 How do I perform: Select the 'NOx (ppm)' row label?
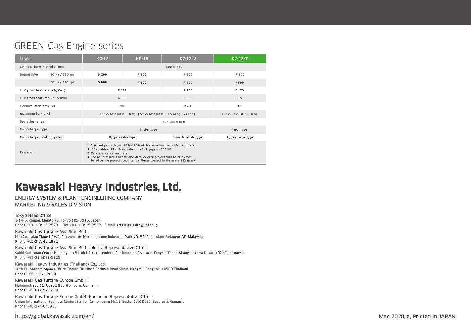point(35,114)
